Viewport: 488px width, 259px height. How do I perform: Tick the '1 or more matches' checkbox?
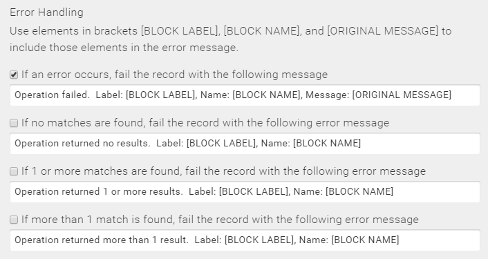coord(14,171)
